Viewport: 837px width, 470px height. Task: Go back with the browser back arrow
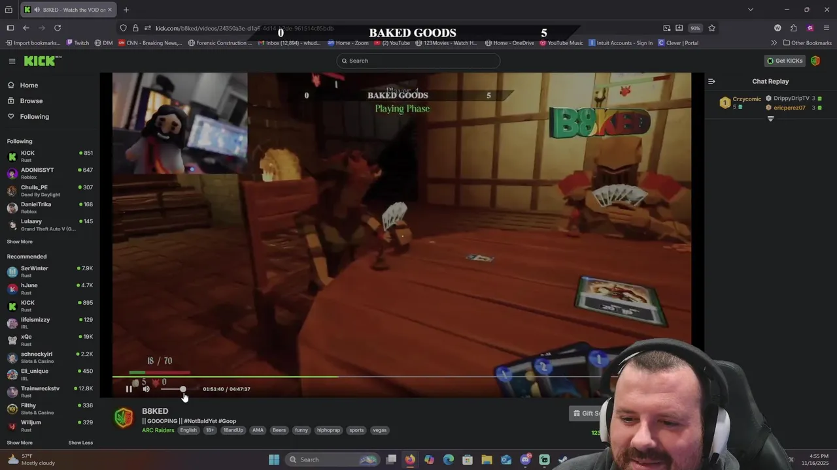point(26,28)
